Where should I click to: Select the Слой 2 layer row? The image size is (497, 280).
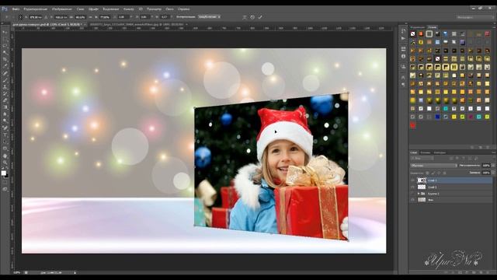coord(451,187)
